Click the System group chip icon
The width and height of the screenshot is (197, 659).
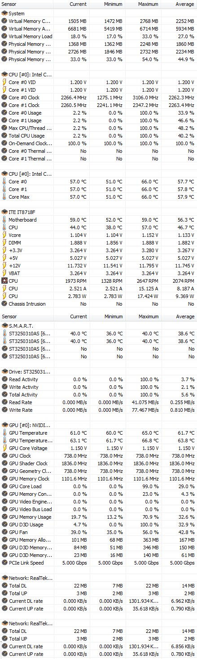click(x=4, y=13)
